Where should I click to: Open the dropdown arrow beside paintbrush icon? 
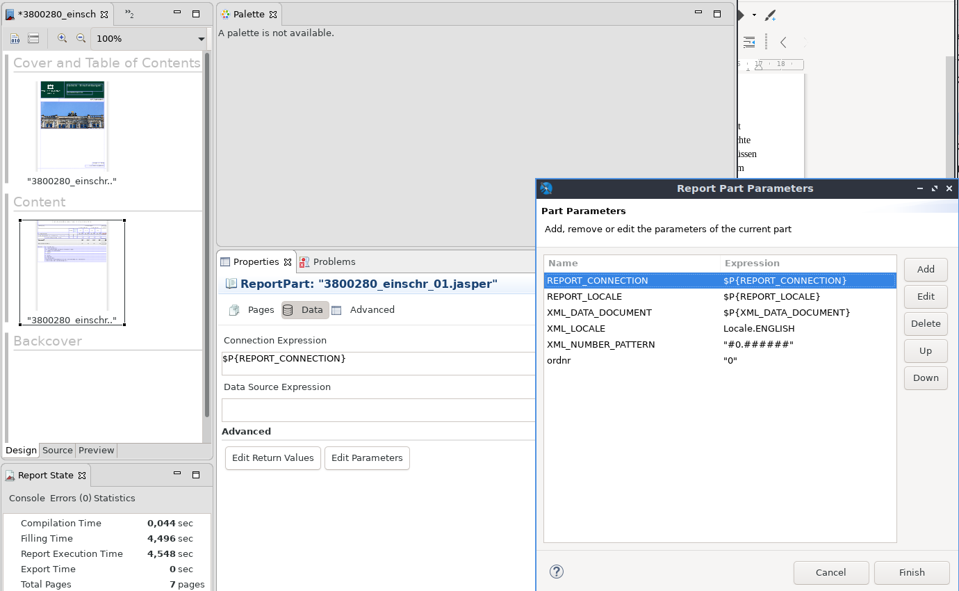click(754, 15)
